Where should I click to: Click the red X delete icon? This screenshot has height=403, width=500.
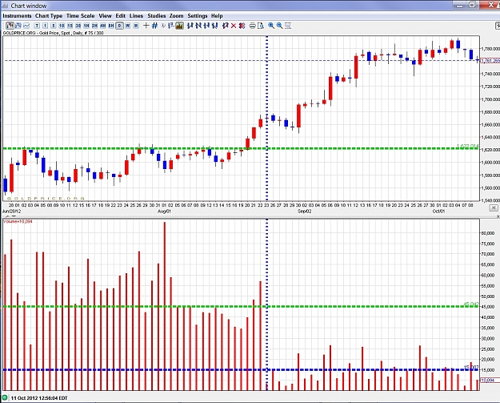pos(234,26)
